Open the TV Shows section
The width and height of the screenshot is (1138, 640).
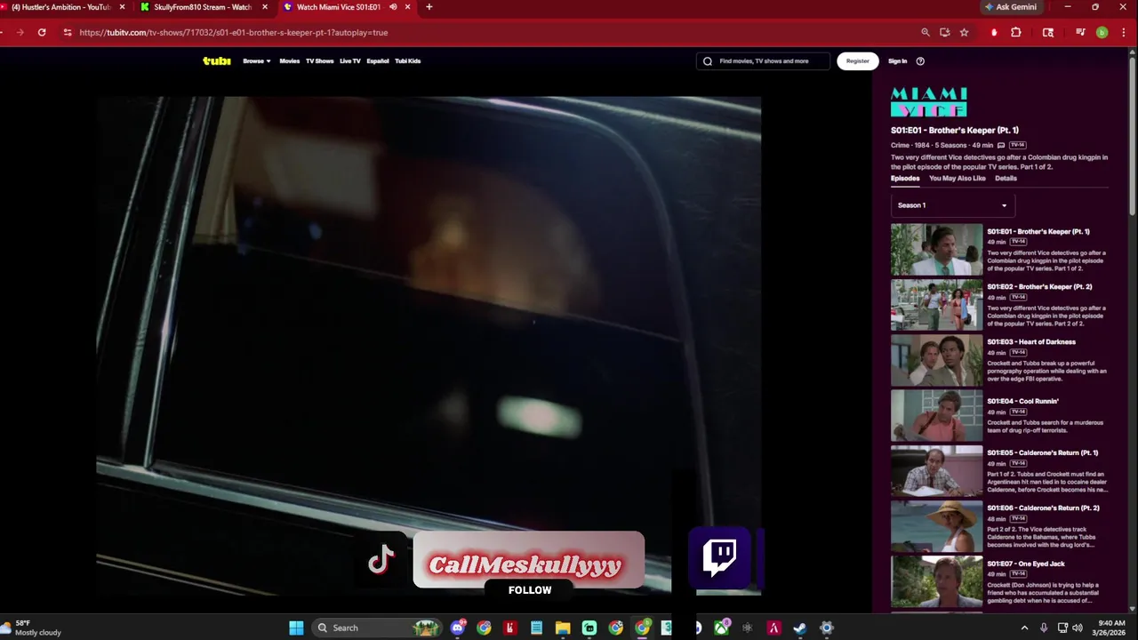[x=319, y=61]
